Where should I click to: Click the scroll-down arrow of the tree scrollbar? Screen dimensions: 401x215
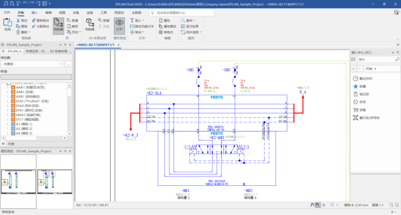tap(69, 134)
